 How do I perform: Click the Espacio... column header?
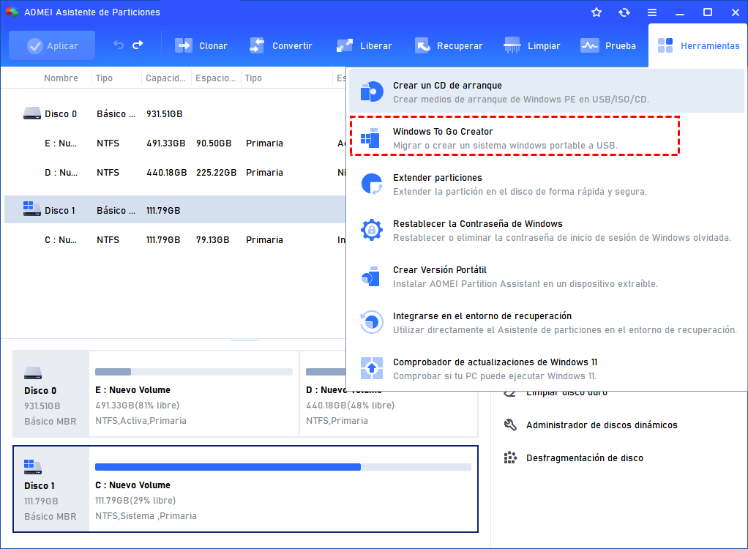click(x=216, y=78)
